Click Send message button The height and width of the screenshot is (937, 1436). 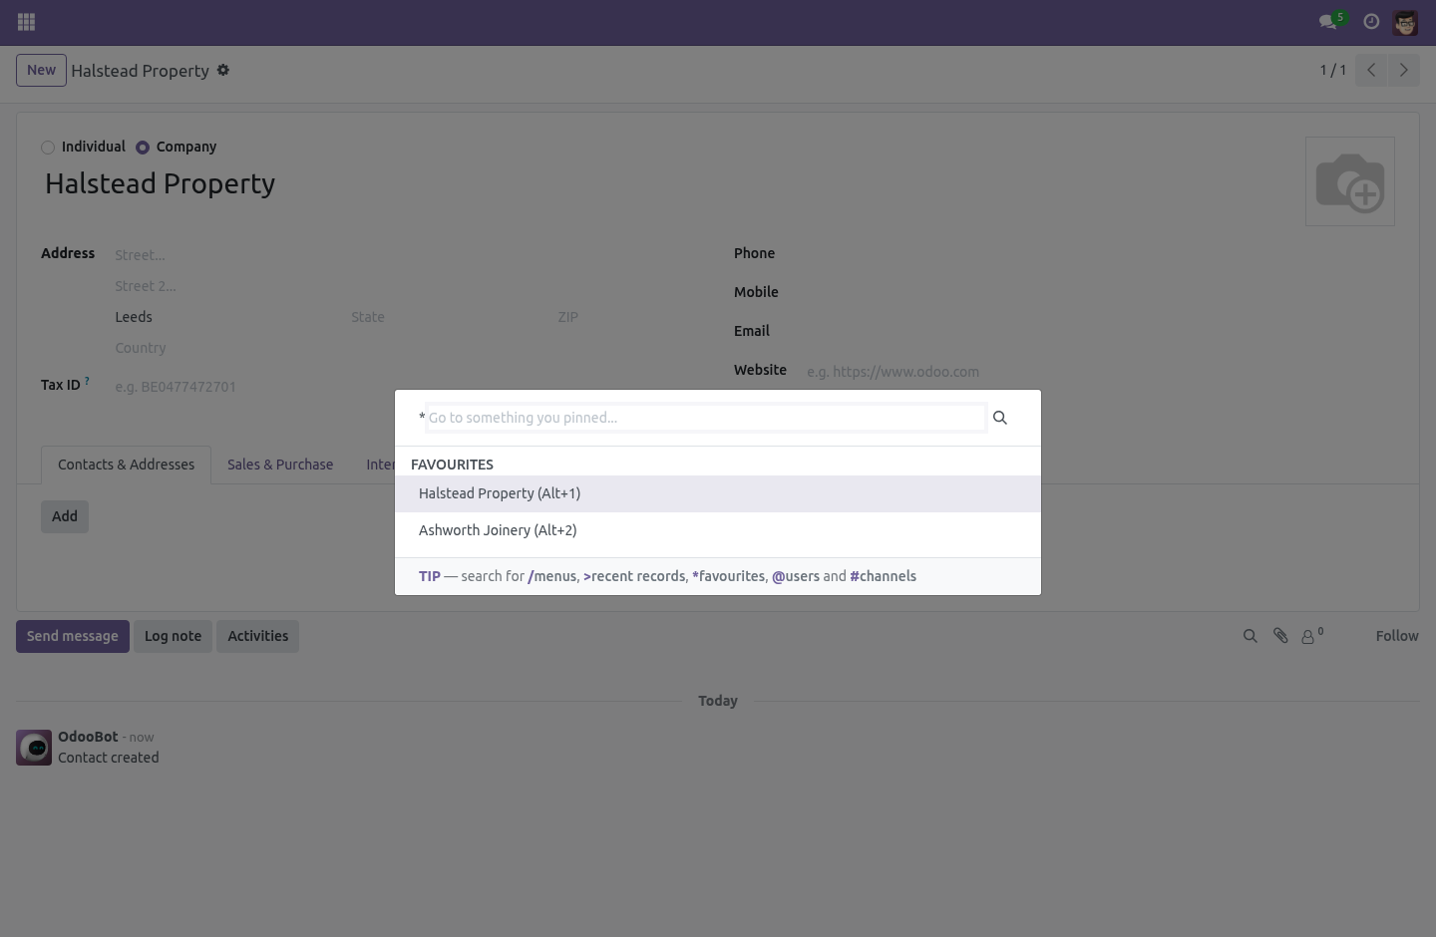(73, 636)
